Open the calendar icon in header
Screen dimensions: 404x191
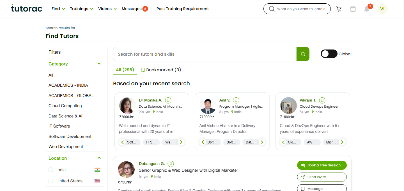(x=353, y=9)
